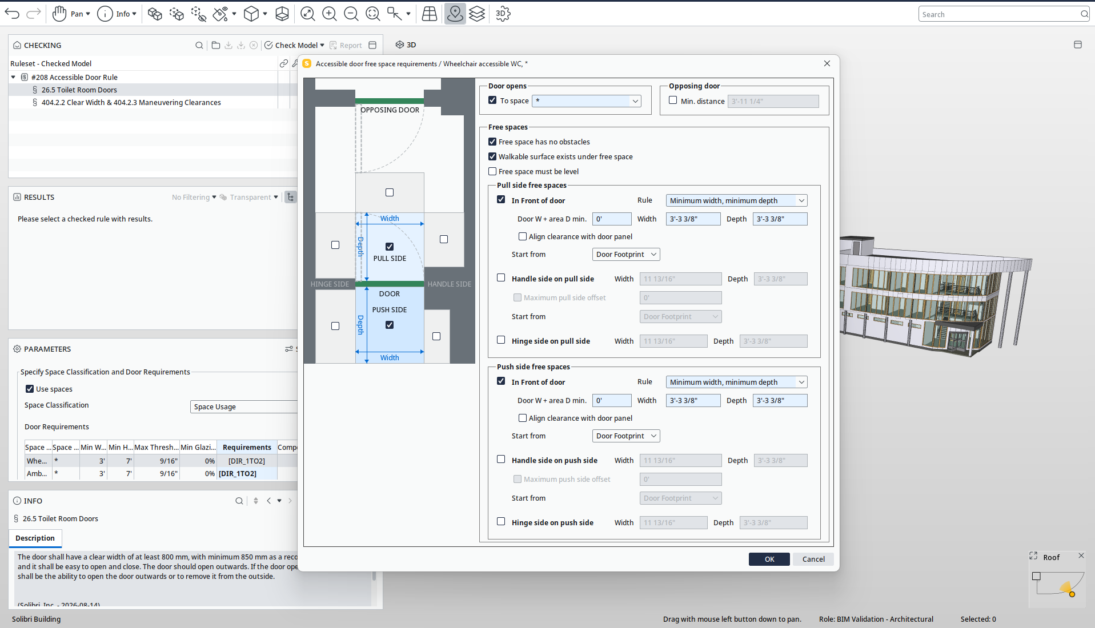Click the selection arrow tool icon
Viewport: 1095px width, 628px height.
click(395, 14)
